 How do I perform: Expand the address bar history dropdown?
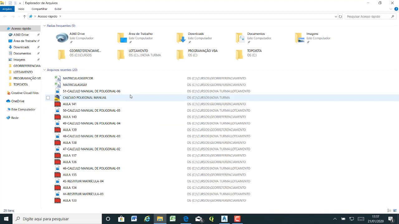coord(336,16)
